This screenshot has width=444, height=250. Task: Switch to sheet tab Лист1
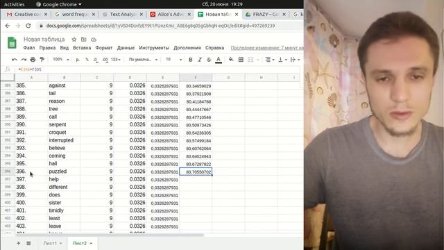50,243
